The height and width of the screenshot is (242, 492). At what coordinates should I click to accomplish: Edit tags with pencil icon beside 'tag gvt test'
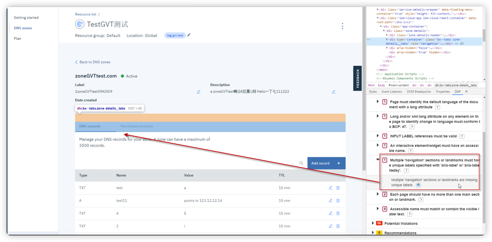pos(189,35)
